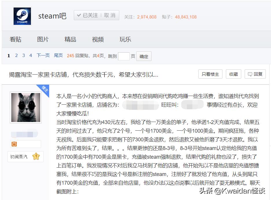Switch to the 视频 tab
Image resolution: width=271 pixels, height=200 pixels.
97,39
